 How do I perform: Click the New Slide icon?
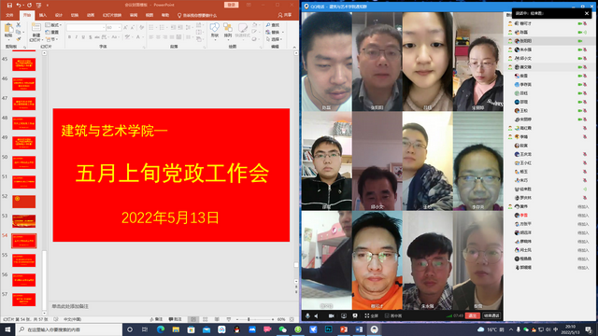[x=36, y=31]
